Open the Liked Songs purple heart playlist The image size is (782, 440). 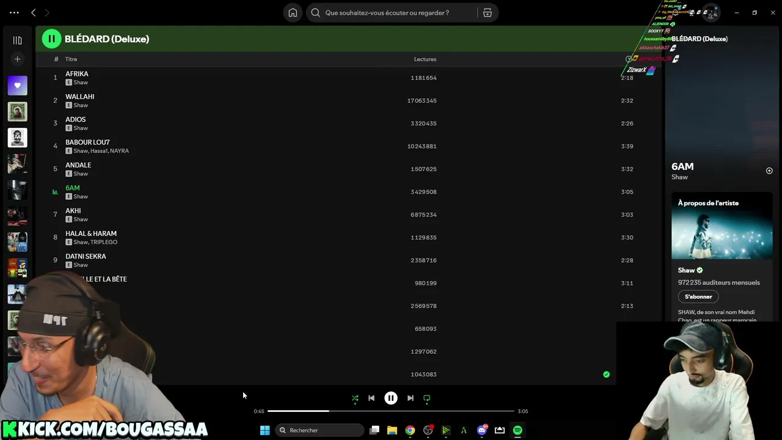pos(17,86)
